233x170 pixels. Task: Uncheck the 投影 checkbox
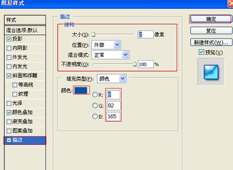[9, 39]
